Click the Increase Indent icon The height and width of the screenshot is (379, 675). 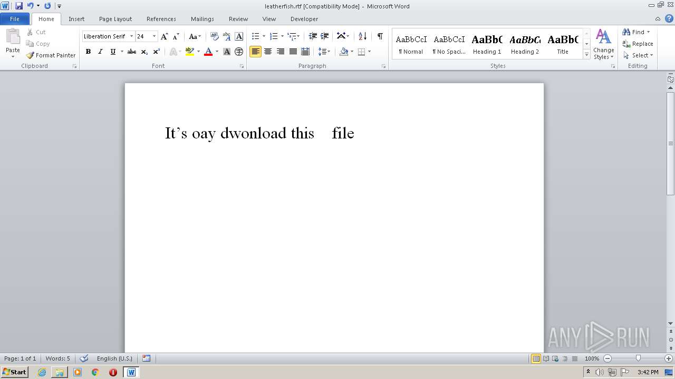click(x=325, y=36)
